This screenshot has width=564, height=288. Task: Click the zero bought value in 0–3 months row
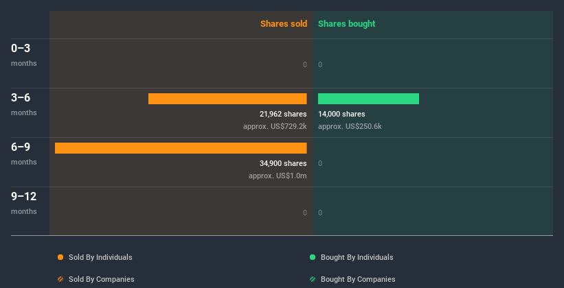click(x=320, y=64)
